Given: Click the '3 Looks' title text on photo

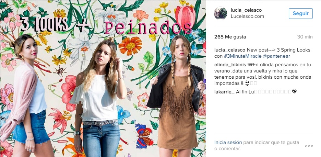Looking at the screenshot, I should point(45,24).
